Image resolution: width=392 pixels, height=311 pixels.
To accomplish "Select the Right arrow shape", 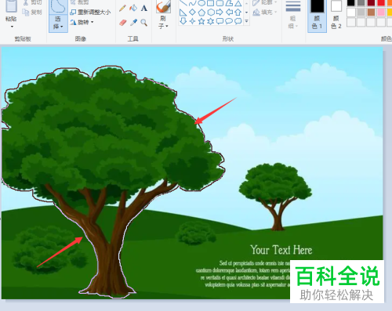I will tap(220, 12).
